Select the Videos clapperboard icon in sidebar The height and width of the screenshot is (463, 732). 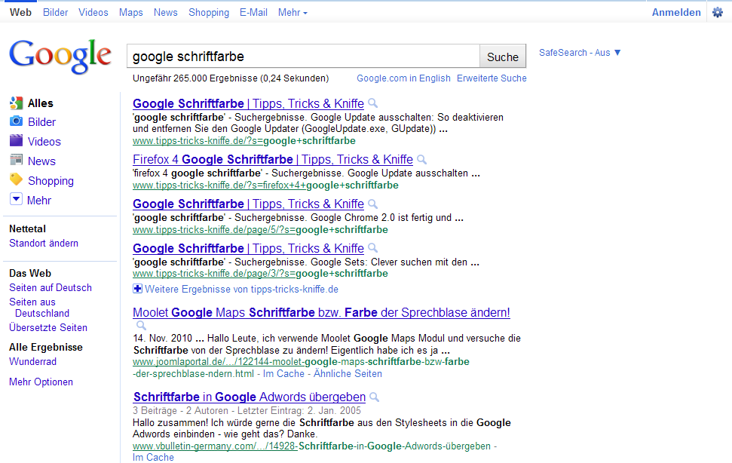(x=16, y=140)
